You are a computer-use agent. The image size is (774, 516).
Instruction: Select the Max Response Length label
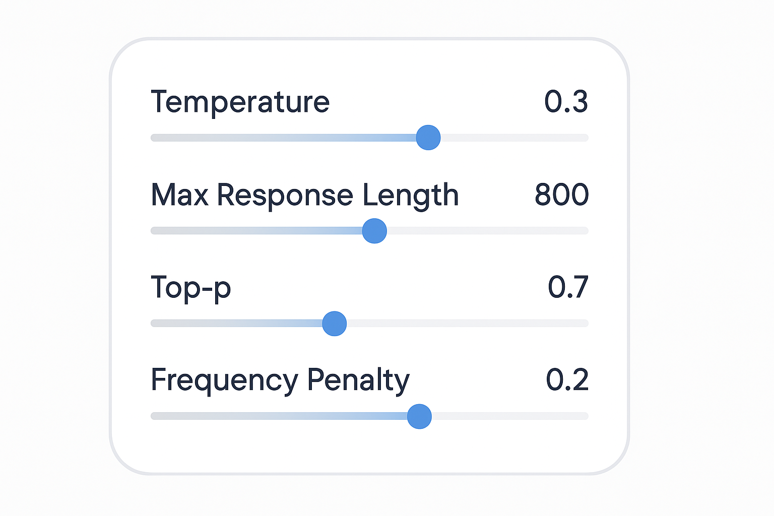[305, 195]
